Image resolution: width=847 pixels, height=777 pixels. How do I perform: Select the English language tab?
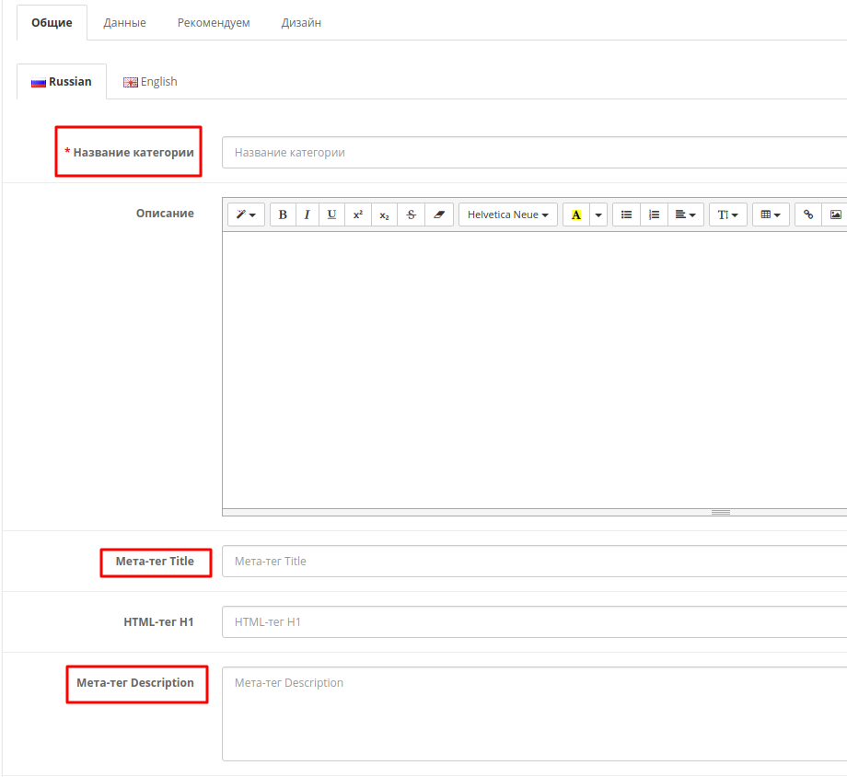click(x=150, y=82)
